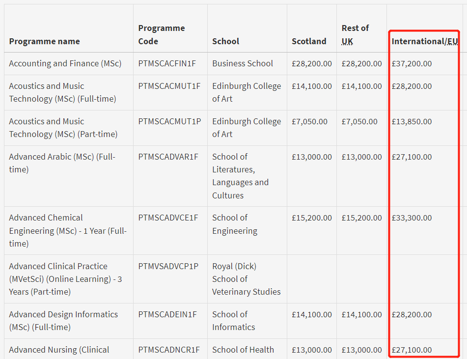Click the Rest of UK header

355,34
